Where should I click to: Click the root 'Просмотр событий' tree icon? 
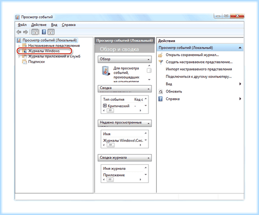pyautogui.click(x=19, y=40)
